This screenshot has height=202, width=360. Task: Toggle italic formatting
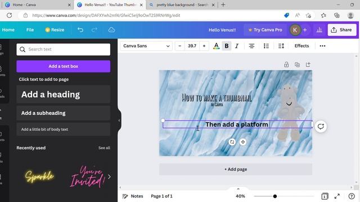(x=237, y=46)
